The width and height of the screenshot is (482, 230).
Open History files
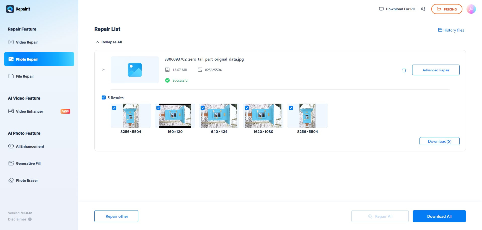tap(451, 30)
